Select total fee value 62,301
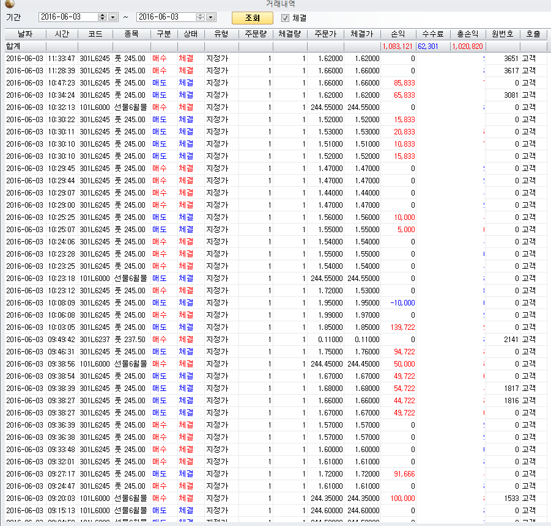This screenshot has width=551, height=526. 427,46
